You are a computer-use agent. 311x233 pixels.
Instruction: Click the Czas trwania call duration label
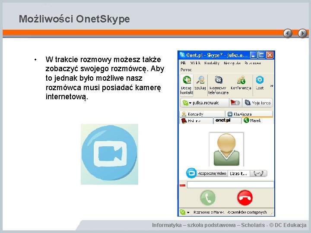point(238,173)
